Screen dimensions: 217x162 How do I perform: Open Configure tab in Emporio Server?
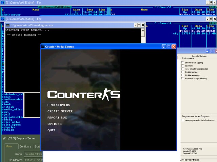(x=25, y=146)
